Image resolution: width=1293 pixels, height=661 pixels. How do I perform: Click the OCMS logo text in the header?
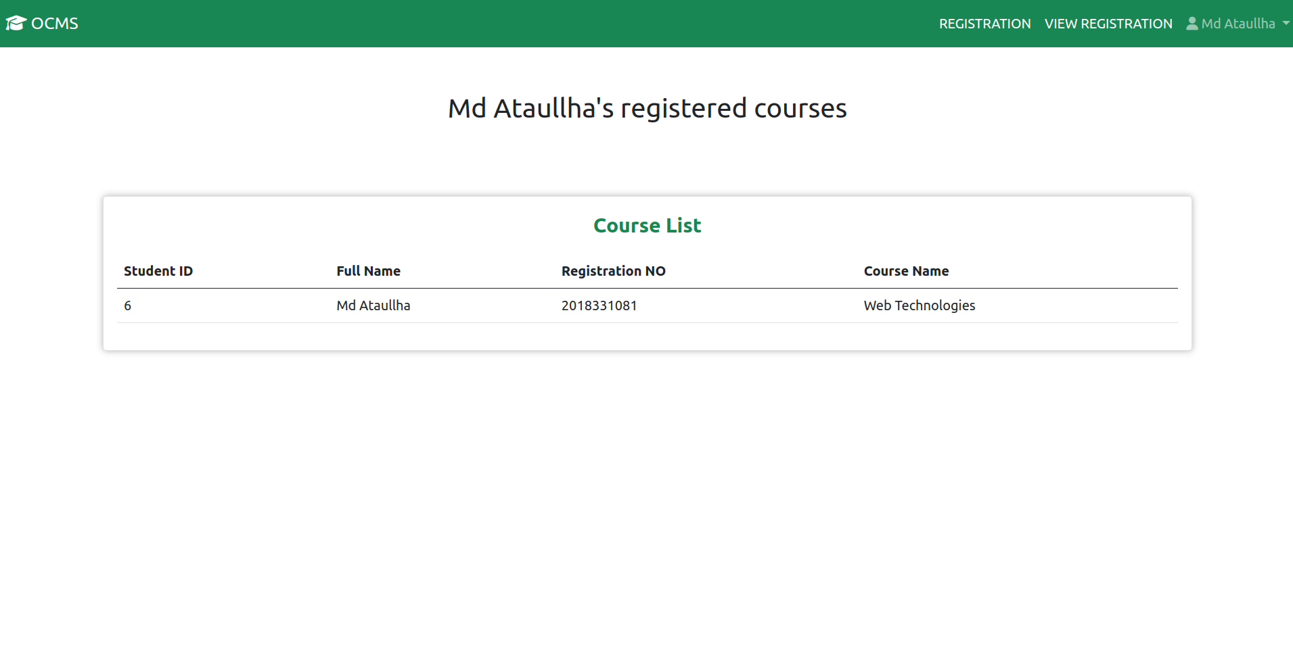click(54, 23)
